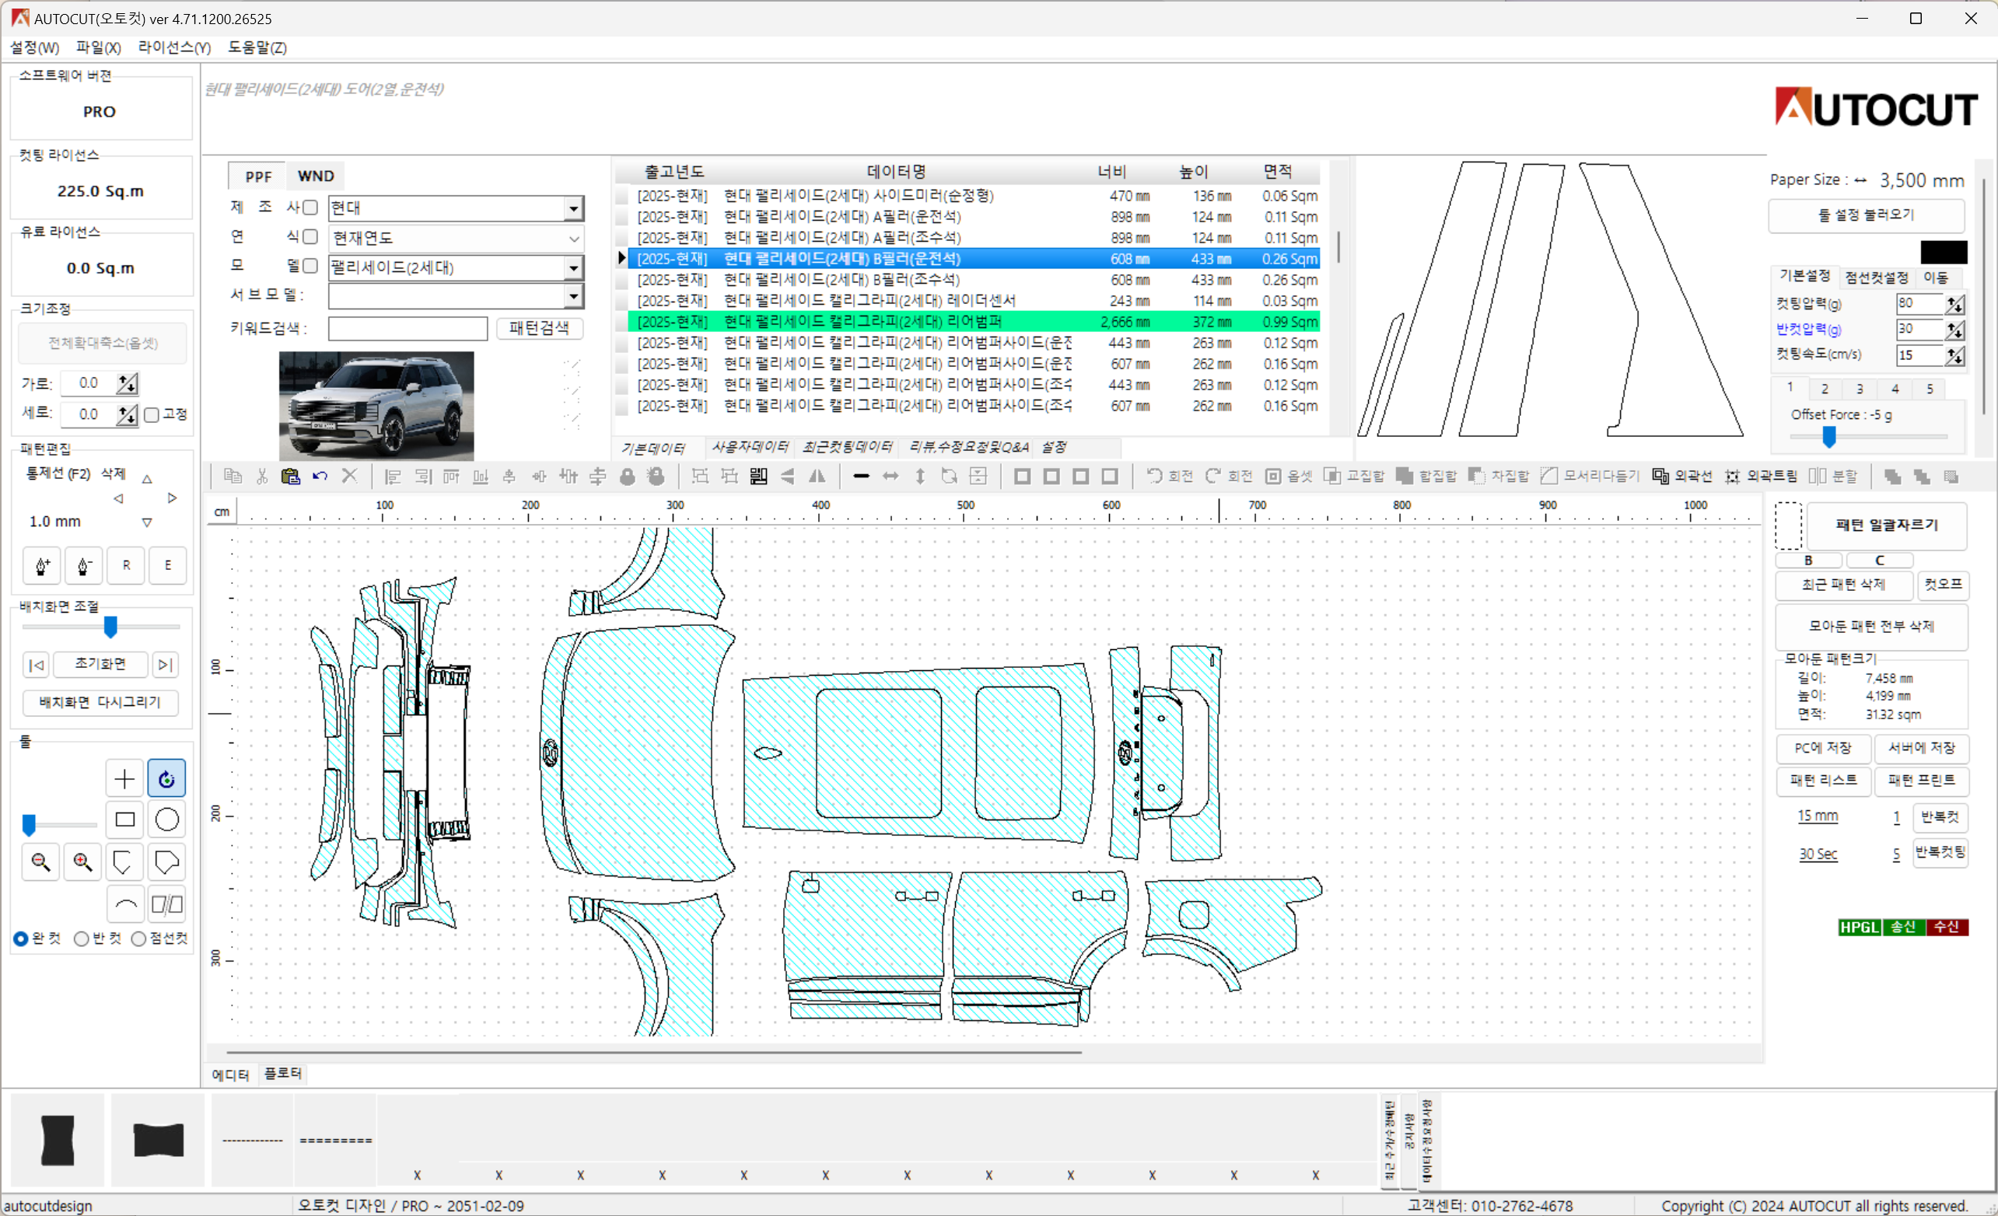Adjust the 가로 size stepper

pos(127,383)
